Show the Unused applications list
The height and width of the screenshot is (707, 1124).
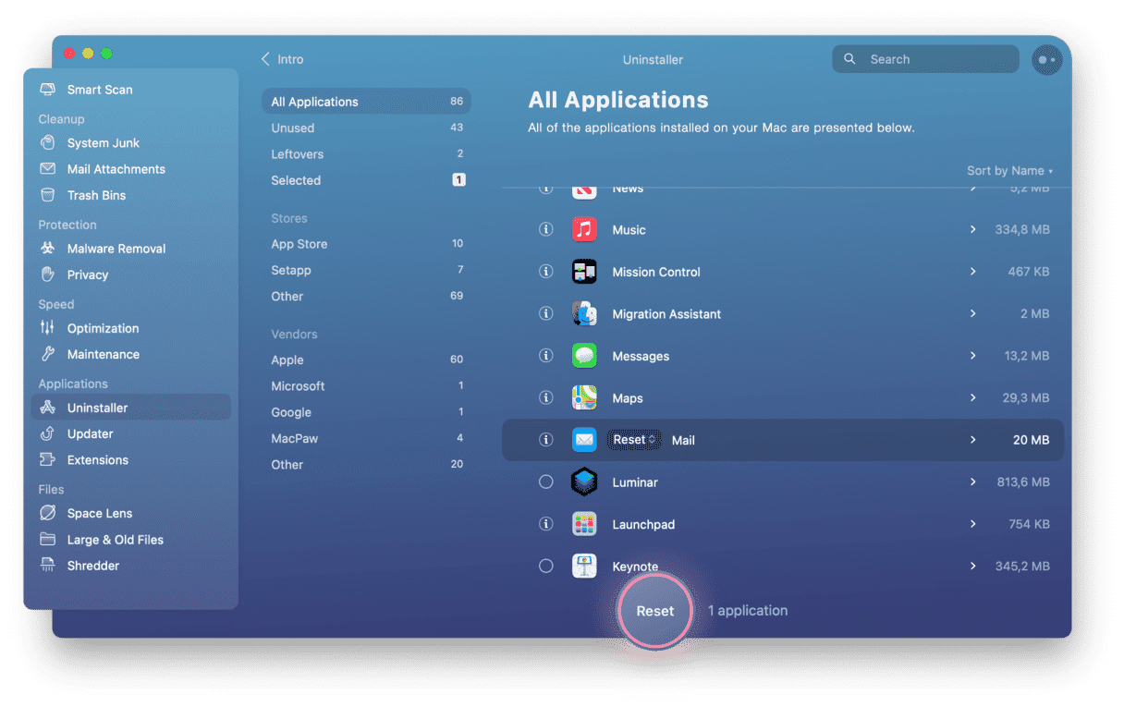[x=367, y=128]
